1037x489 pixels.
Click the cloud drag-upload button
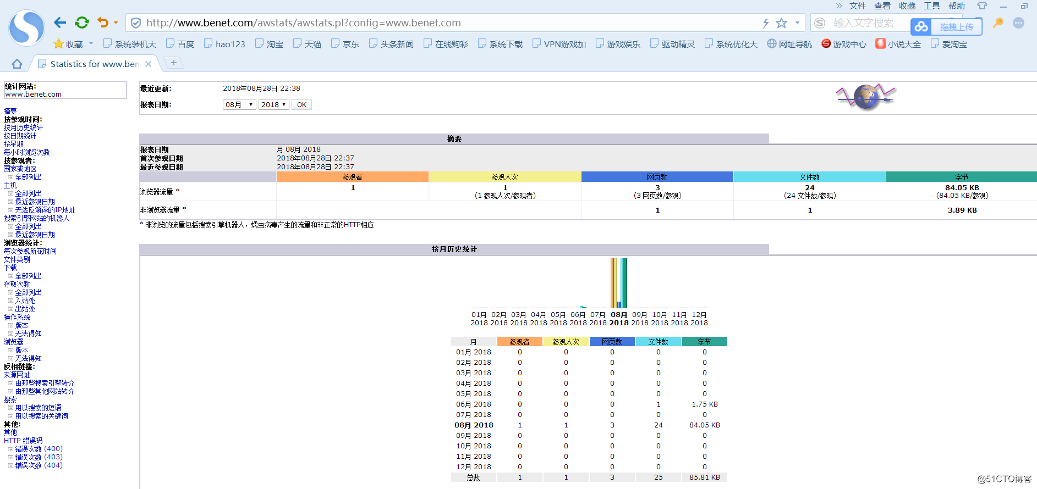tap(946, 26)
